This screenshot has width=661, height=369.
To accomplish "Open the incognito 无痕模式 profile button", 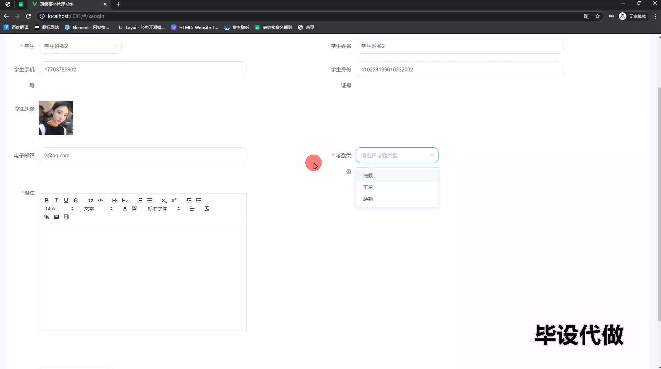I will click(632, 16).
